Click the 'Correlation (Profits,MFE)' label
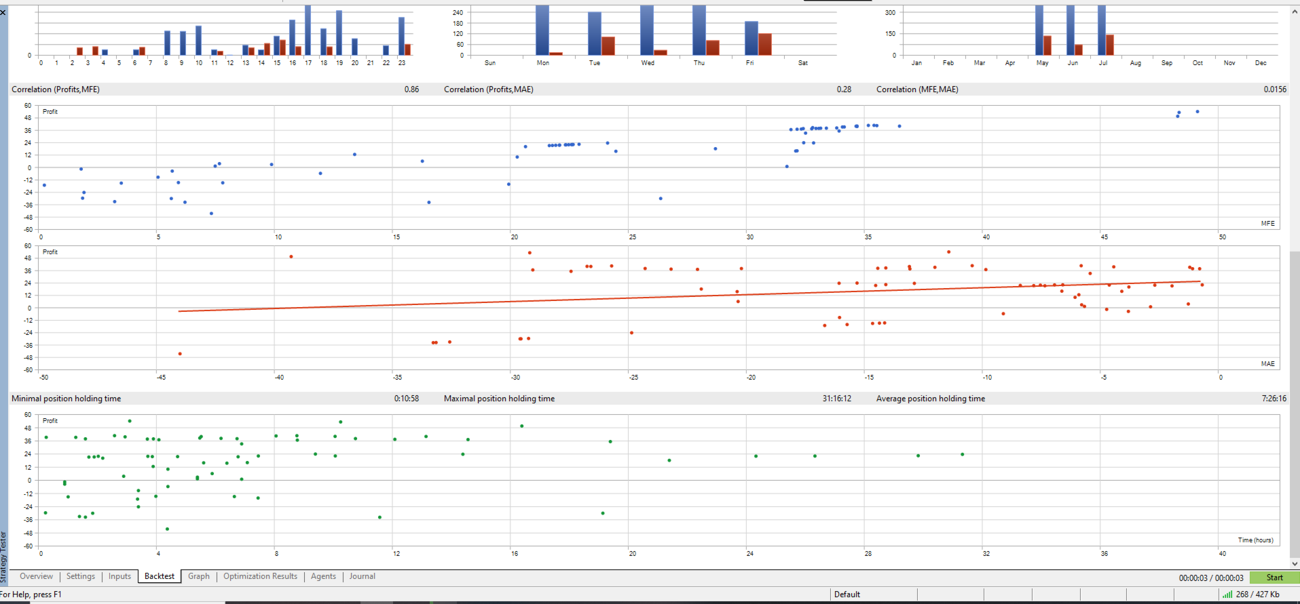 pos(56,89)
